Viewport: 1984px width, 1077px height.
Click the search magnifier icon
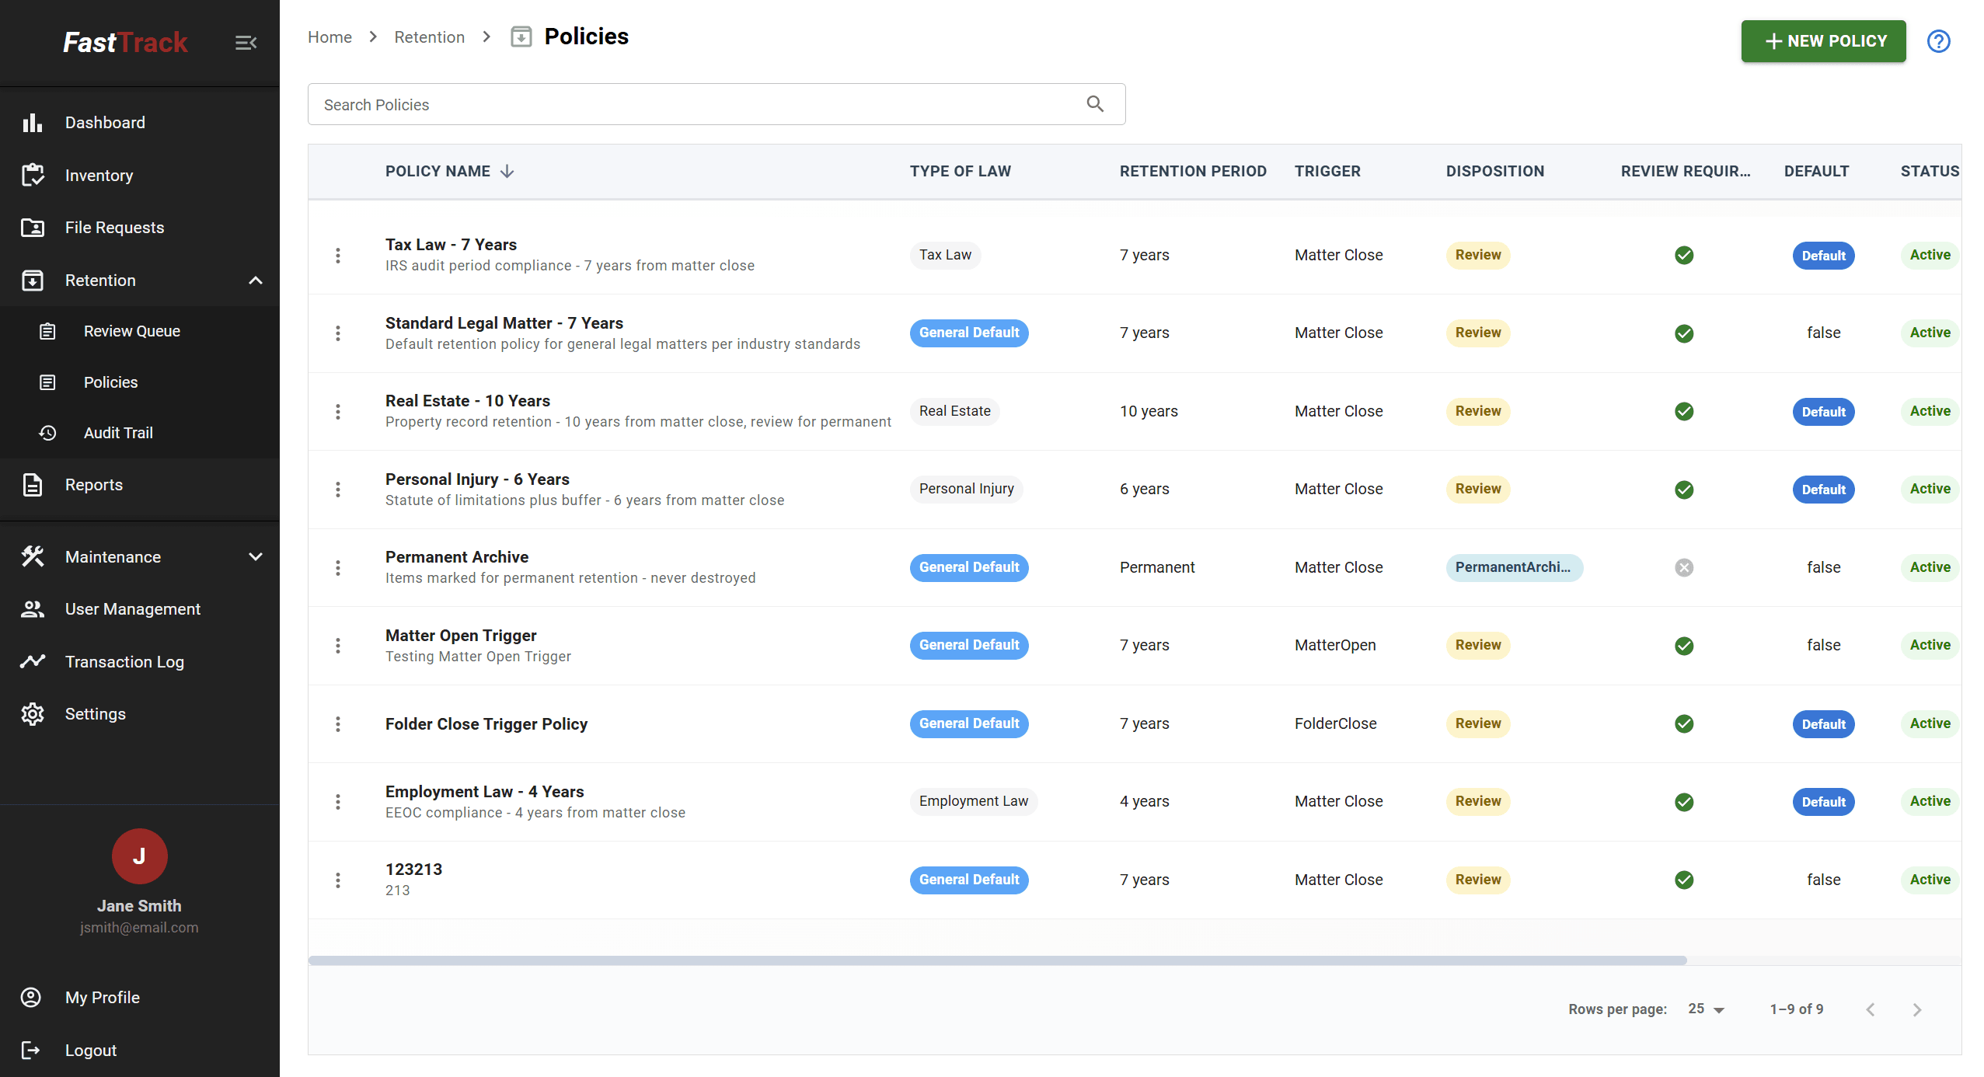click(x=1095, y=104)
